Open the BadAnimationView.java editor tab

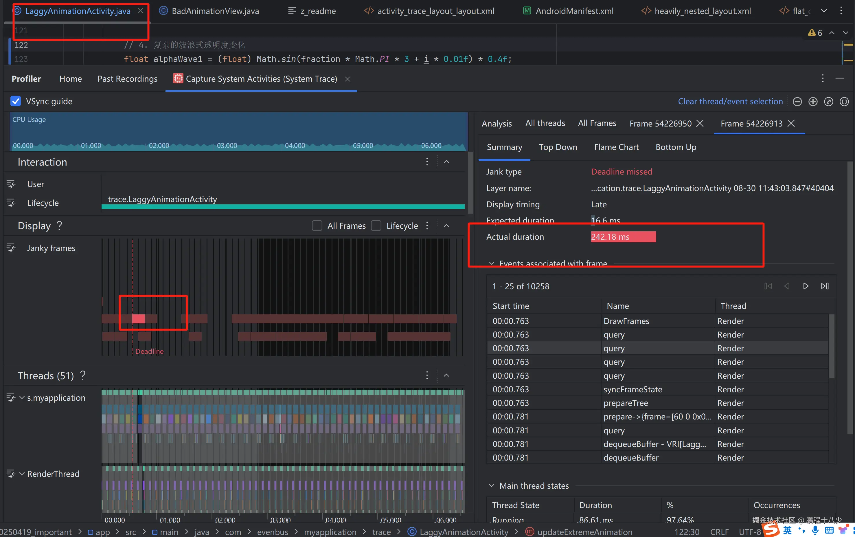(x=215, y=11)
